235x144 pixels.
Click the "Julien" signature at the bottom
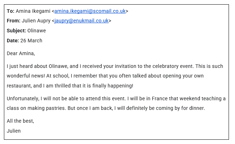point(14,131)
